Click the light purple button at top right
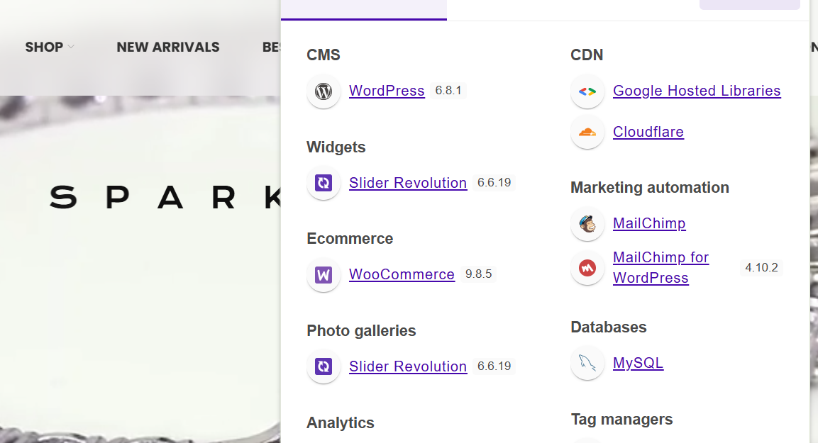The height and width of the screenshot is (443, 818). tap(750, 5)
